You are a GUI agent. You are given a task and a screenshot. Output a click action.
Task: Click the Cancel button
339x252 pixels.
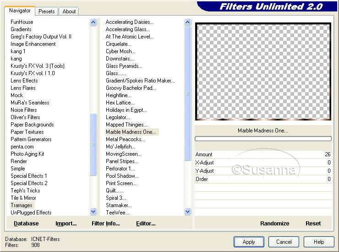click(284, 242)
